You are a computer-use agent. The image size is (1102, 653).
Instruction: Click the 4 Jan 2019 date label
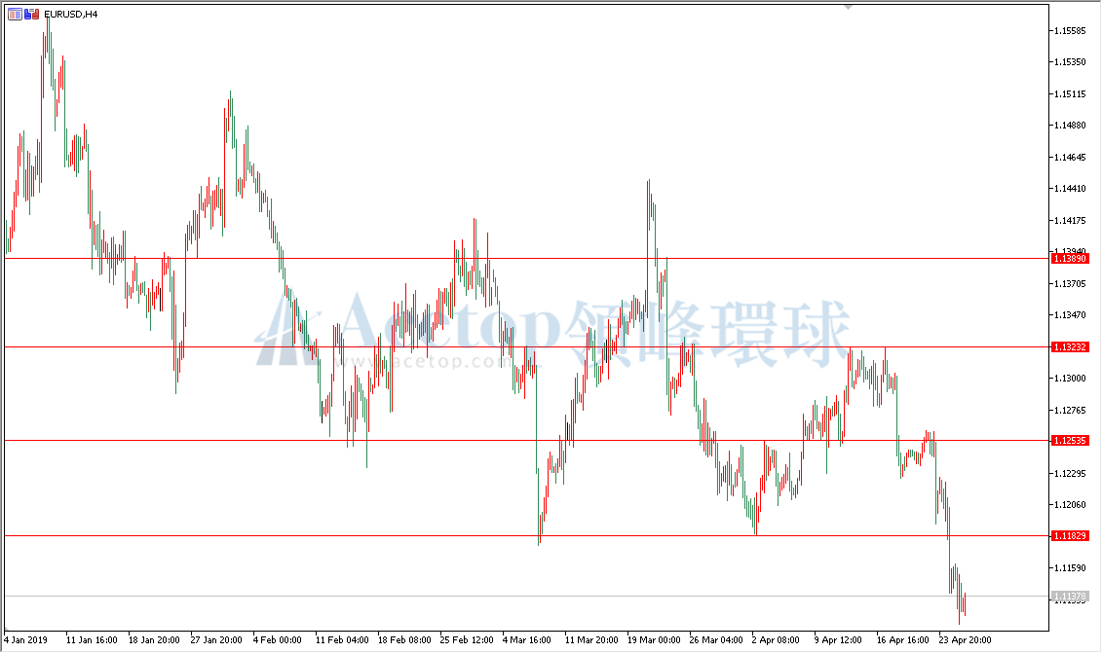[26, 640]
